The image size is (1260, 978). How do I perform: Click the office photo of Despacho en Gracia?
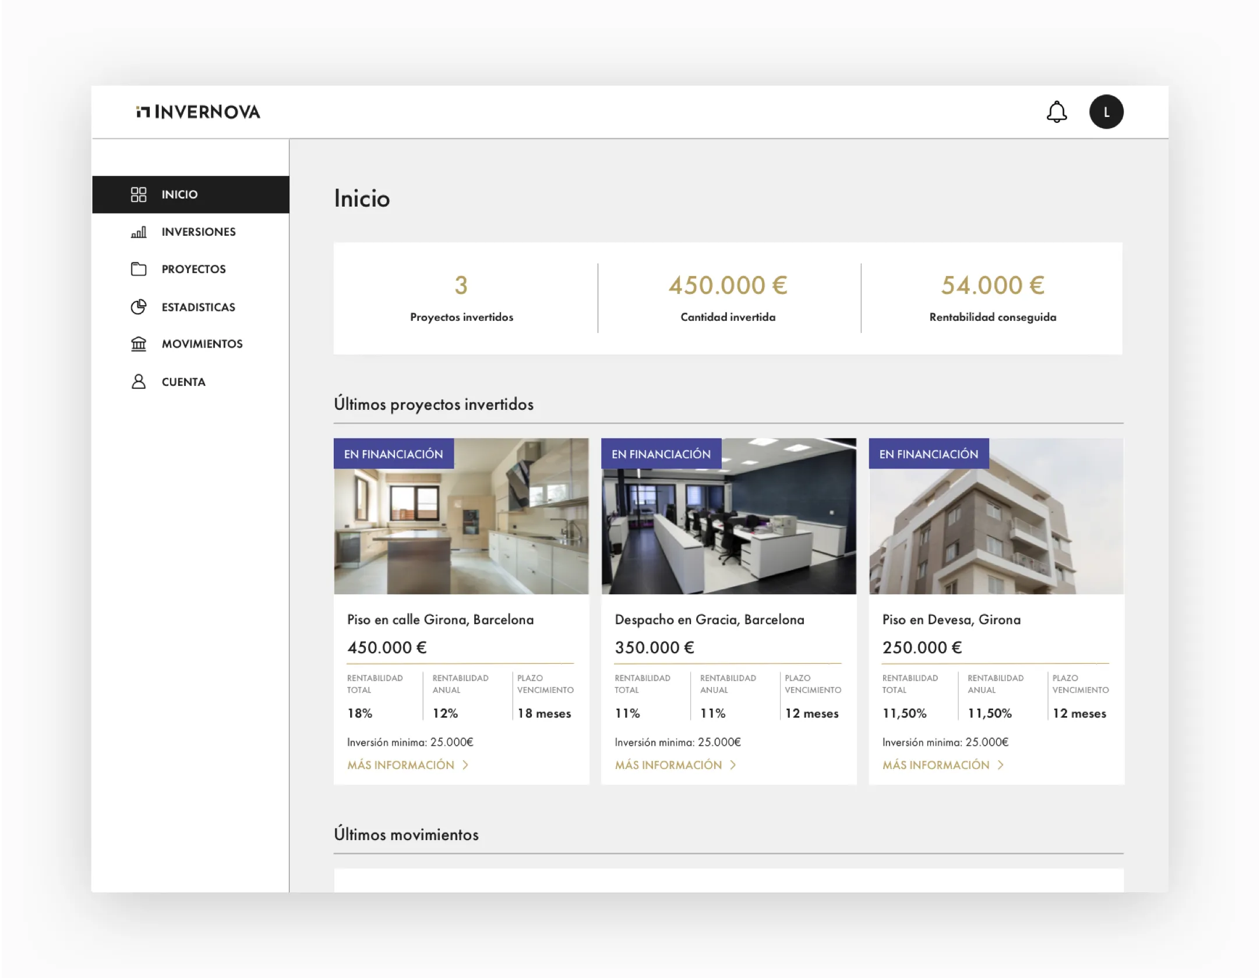coord(728,524)
